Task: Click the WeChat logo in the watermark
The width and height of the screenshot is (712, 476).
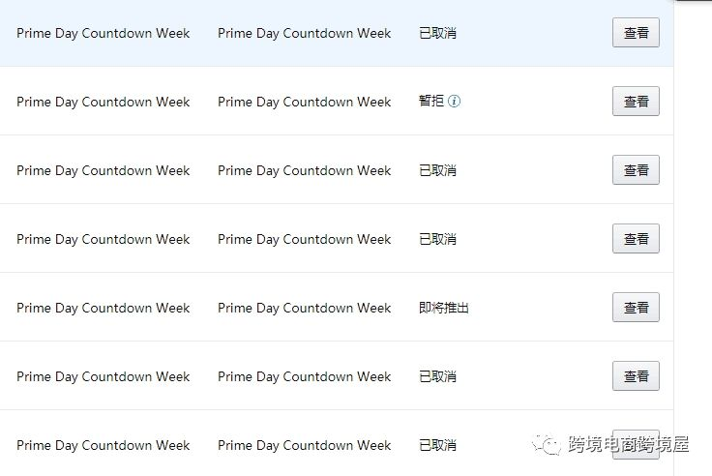Action: 547,445
